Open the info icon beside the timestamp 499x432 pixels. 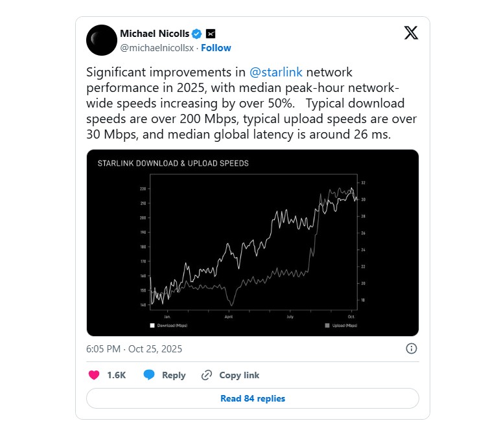[411, 348]
